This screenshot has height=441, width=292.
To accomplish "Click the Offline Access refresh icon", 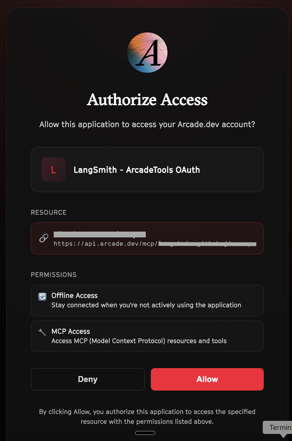I will [43, 297].
